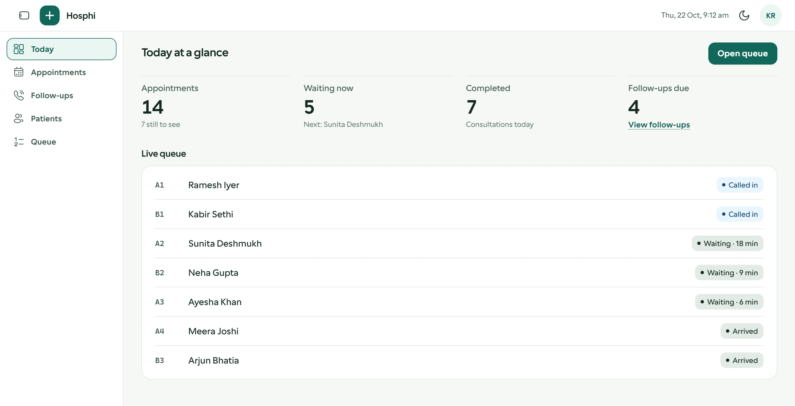Click the Hosphi brand name
This screenshot has height=406, width=795.
click(81, 16)
